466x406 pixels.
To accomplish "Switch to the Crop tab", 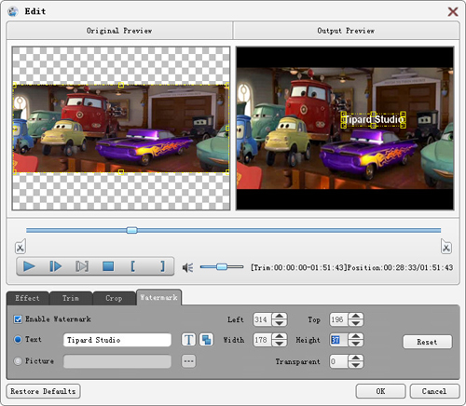I will [x=114, y=298].
